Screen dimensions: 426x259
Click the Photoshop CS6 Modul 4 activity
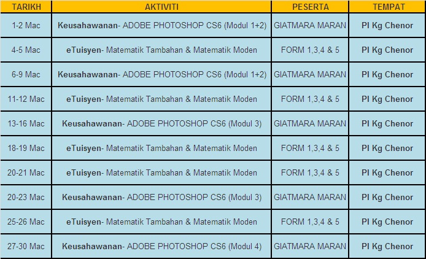(161, 247)
